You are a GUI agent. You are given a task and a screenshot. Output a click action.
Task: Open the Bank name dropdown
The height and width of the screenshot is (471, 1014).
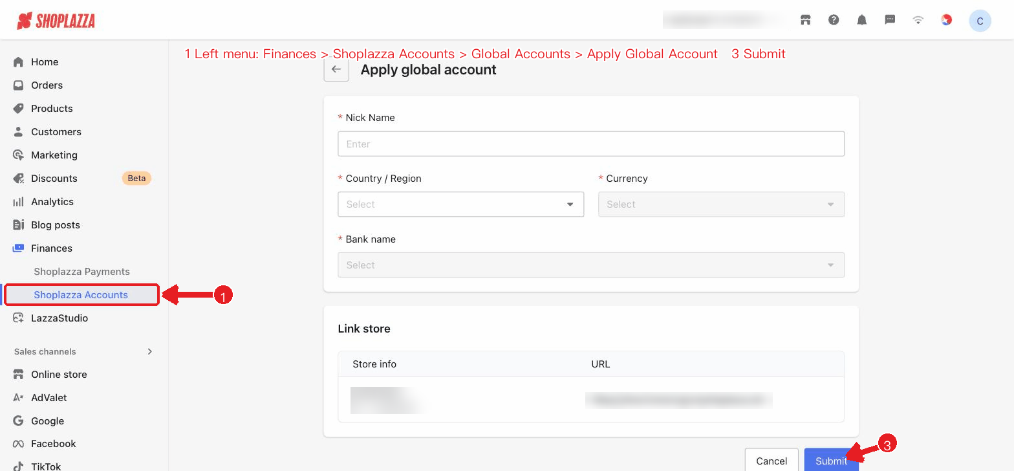pyautogui.click(x=591, y=265)
